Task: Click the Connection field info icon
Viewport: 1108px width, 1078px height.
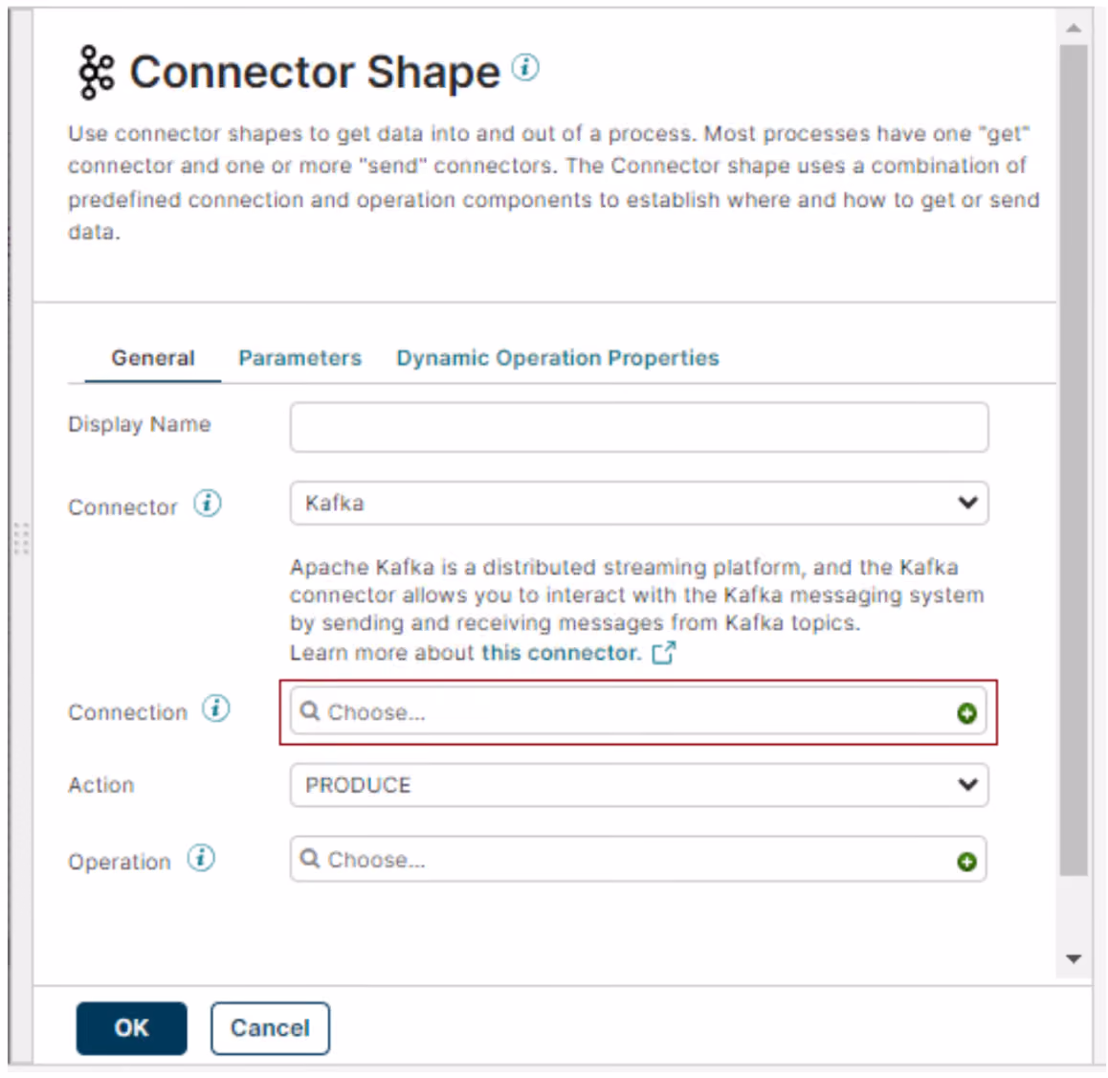Action: [215, 708]
